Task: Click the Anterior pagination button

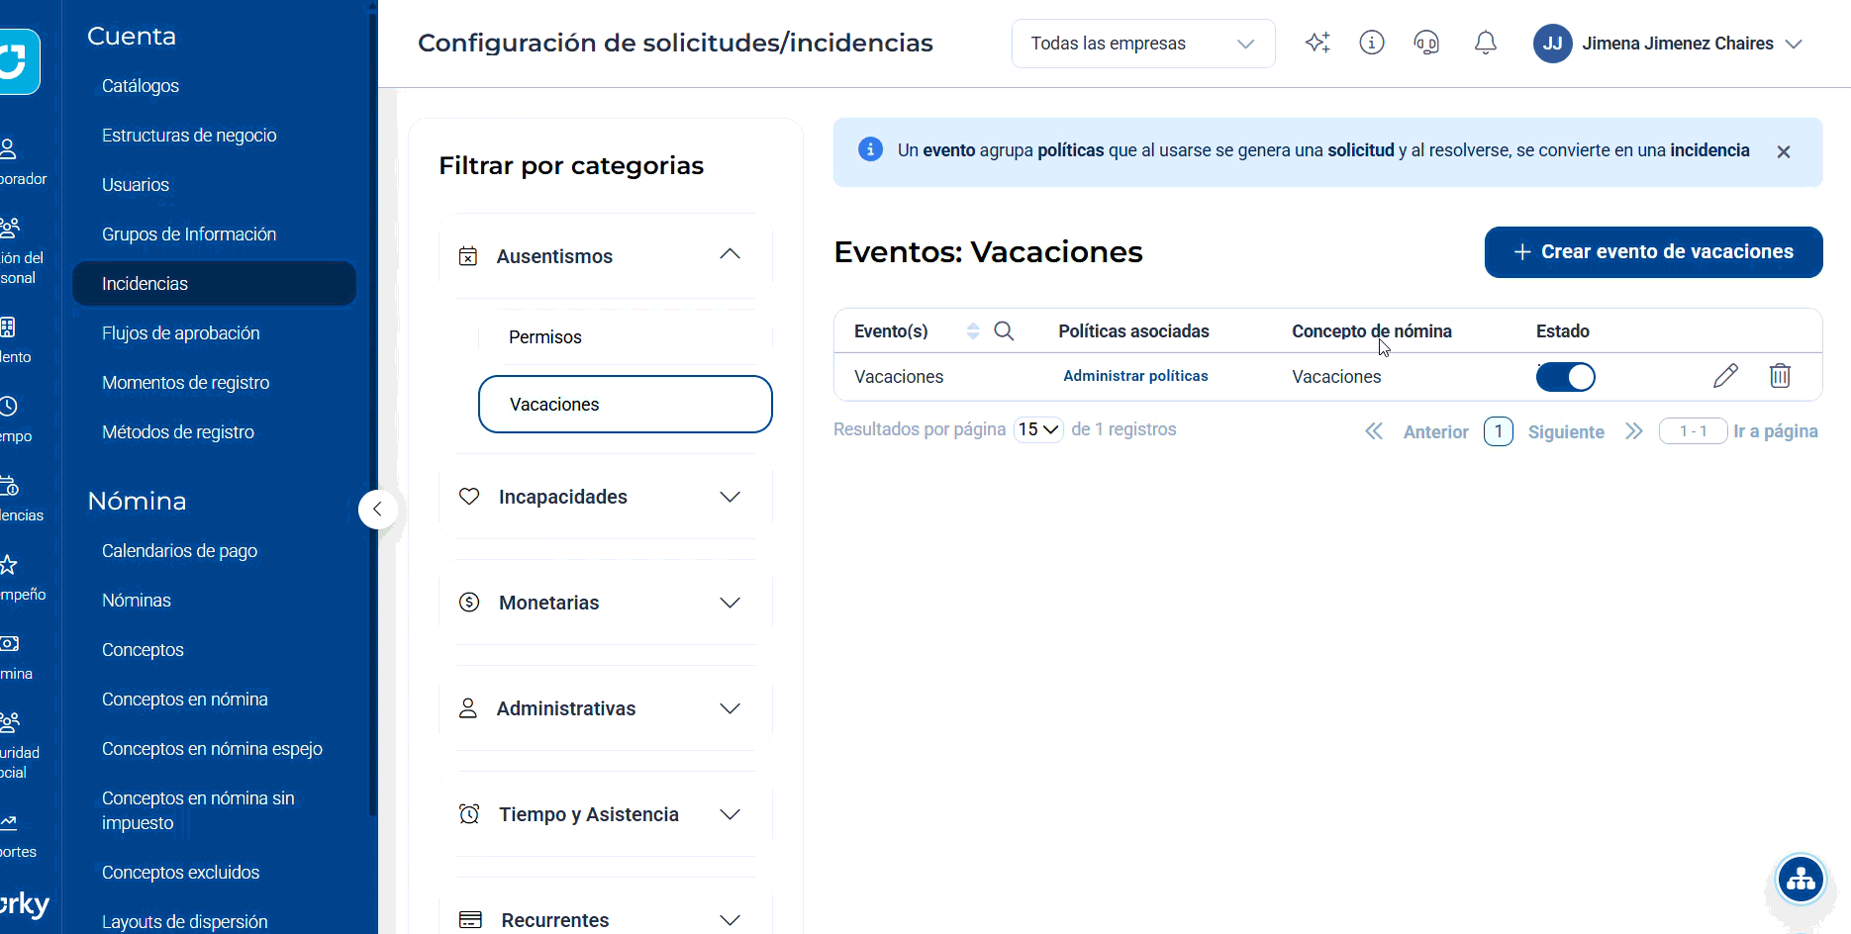Action: pyautogui.click(x=1435, y=431)
